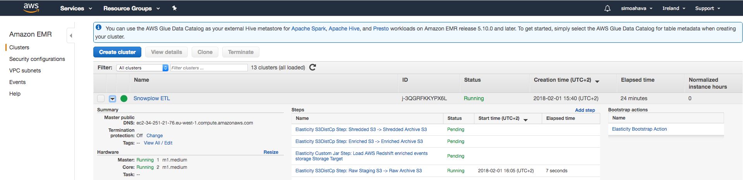Screen dimensions: 743x180
Task: Click the pin shortcut icon in the navbar
Action: (x=175, y=8)
